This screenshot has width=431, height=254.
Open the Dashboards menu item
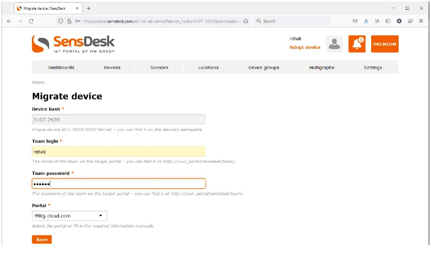coord(61,67)
